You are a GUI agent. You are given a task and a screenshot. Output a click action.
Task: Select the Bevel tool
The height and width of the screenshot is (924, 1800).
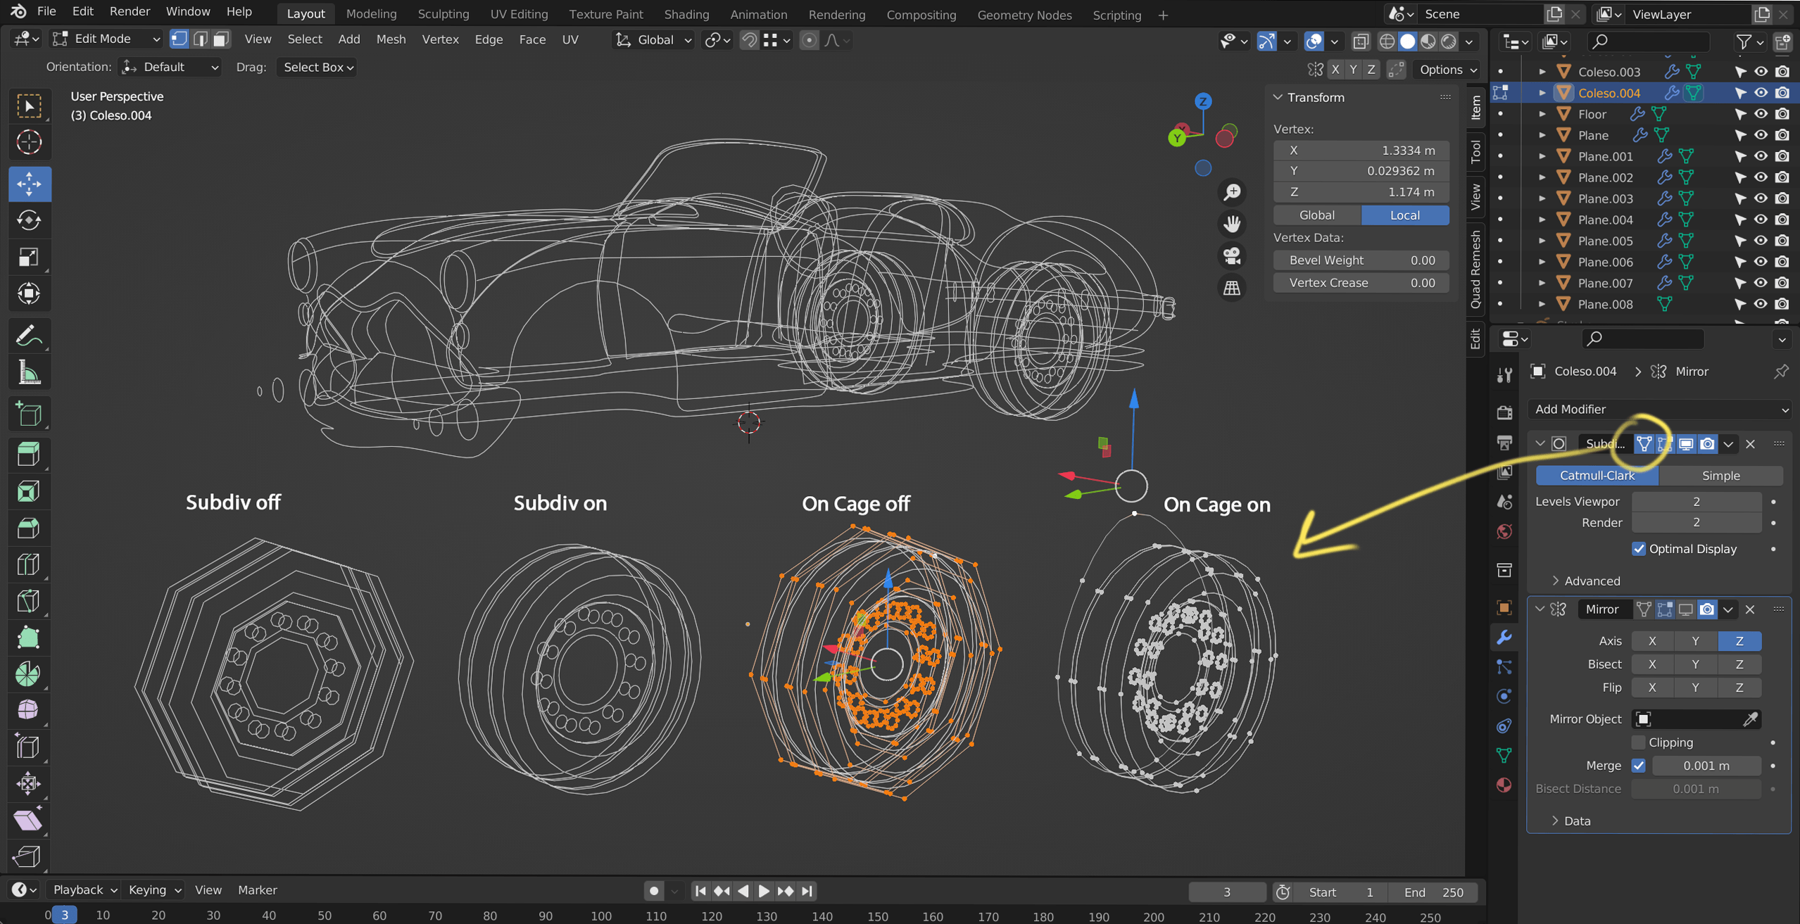[x=29, y=528]
